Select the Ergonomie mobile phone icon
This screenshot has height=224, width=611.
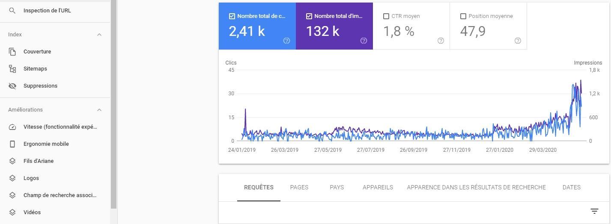(x=12, y=144)
